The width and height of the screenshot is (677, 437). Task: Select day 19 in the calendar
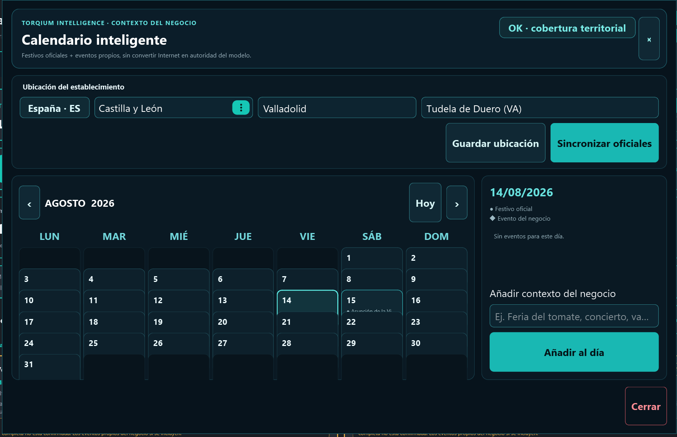point(179,322)
